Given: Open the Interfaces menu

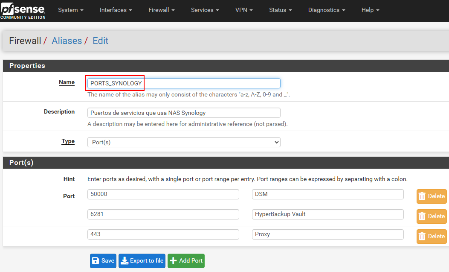Looking at the screenshot, I should [116, 10].
